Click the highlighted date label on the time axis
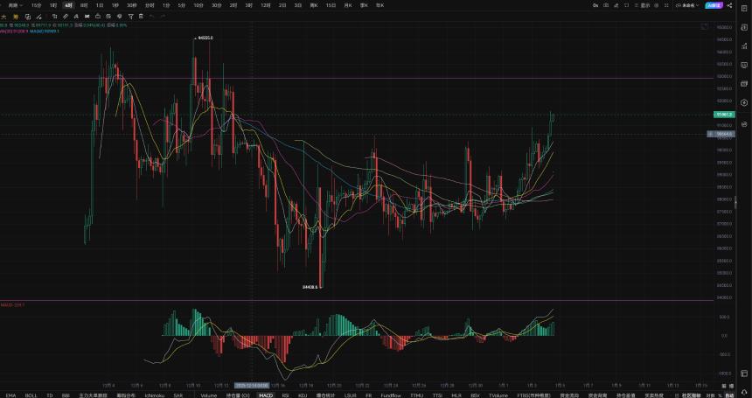The width and height of the screenshot is (752, 398). pos(251,385)
